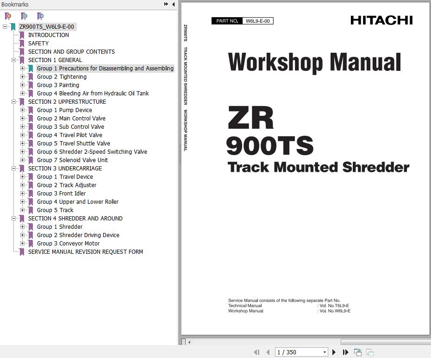The height and width of the screenshot is (358, 431).
Task: Click the bookmark icon beside Group 2 Main Control Valve
Action: point(31,118)
